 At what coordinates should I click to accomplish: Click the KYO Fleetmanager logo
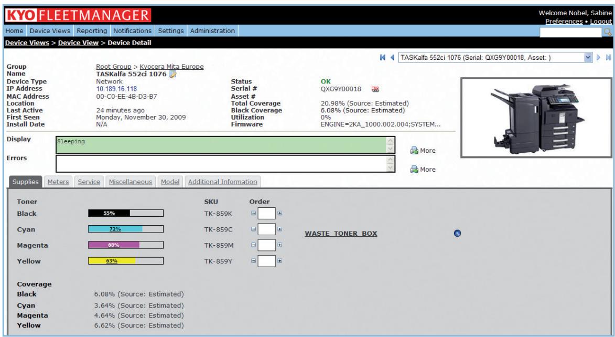(78, 15)
